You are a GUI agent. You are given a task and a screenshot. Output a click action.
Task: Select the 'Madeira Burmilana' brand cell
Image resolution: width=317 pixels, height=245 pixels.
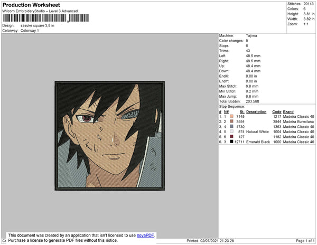click(x=299, y=121)
